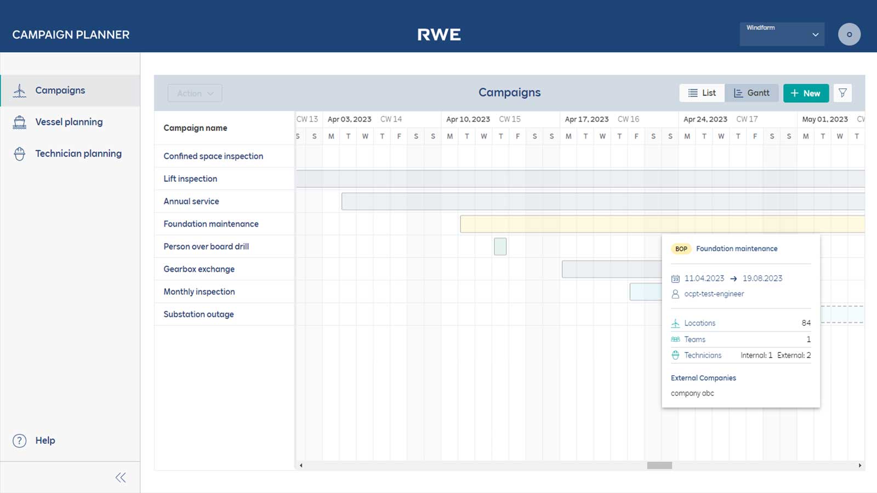Viewport: 877px width, 493px height.
Task: Click the filter funnel icon
Action: (842, 93)
